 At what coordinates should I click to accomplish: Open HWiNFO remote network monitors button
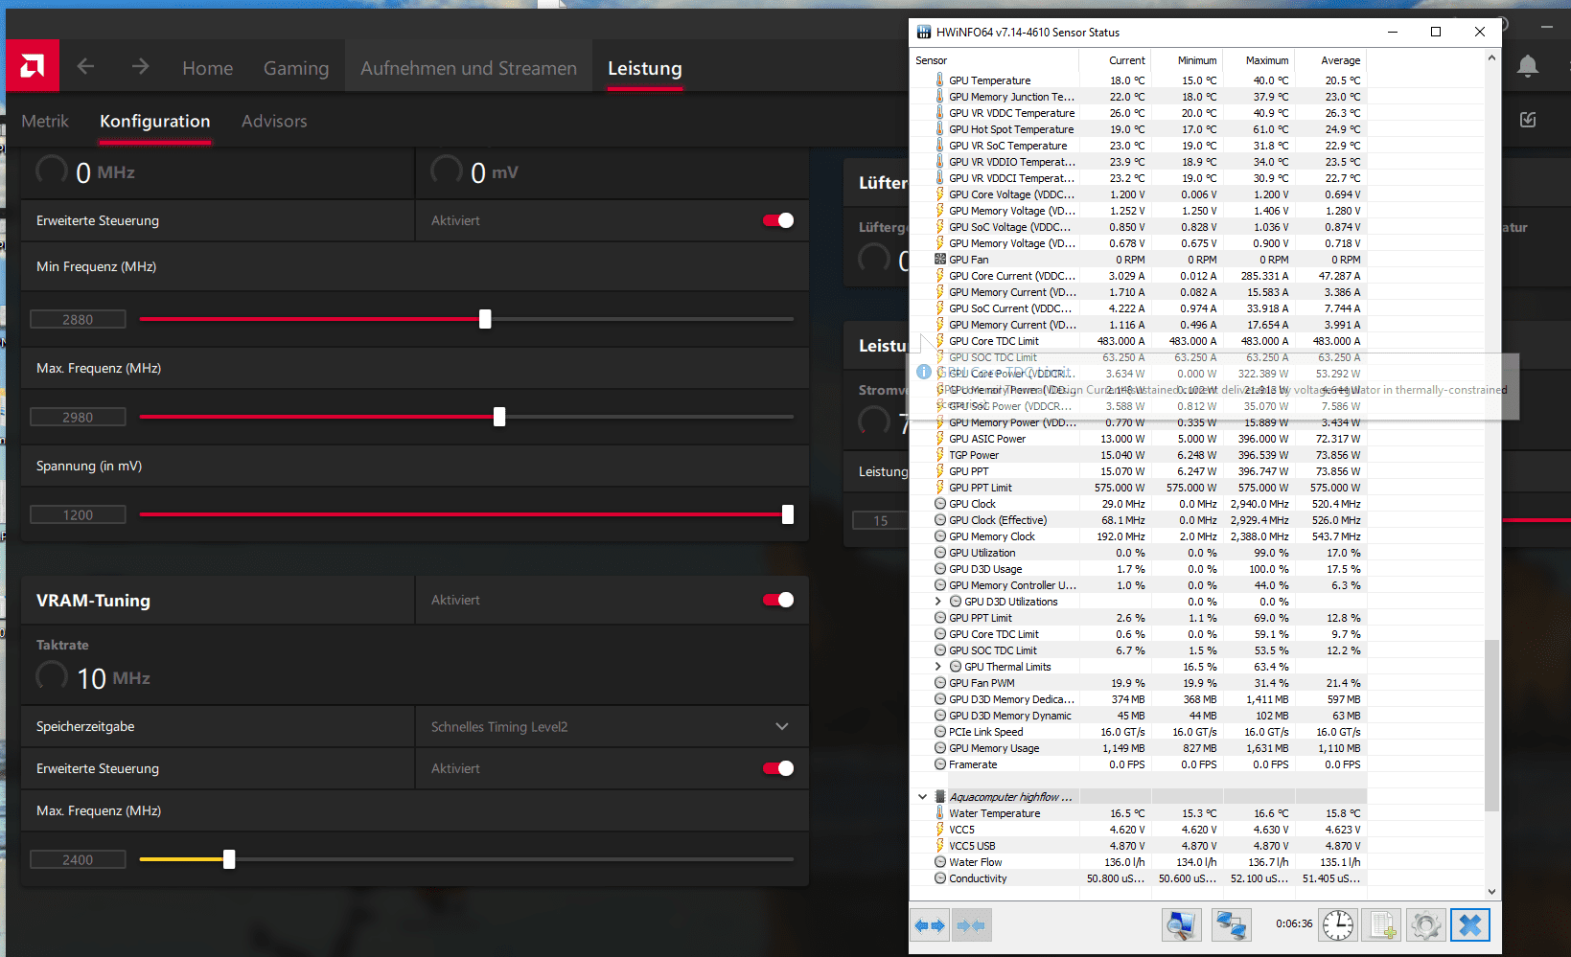[x=1231, y=925]
